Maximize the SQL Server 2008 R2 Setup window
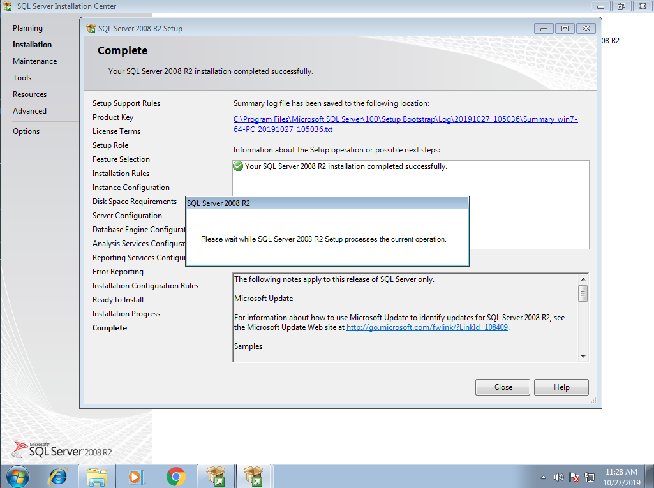The image size is (654, 488). pyautogui.click(x=565, y=28)
